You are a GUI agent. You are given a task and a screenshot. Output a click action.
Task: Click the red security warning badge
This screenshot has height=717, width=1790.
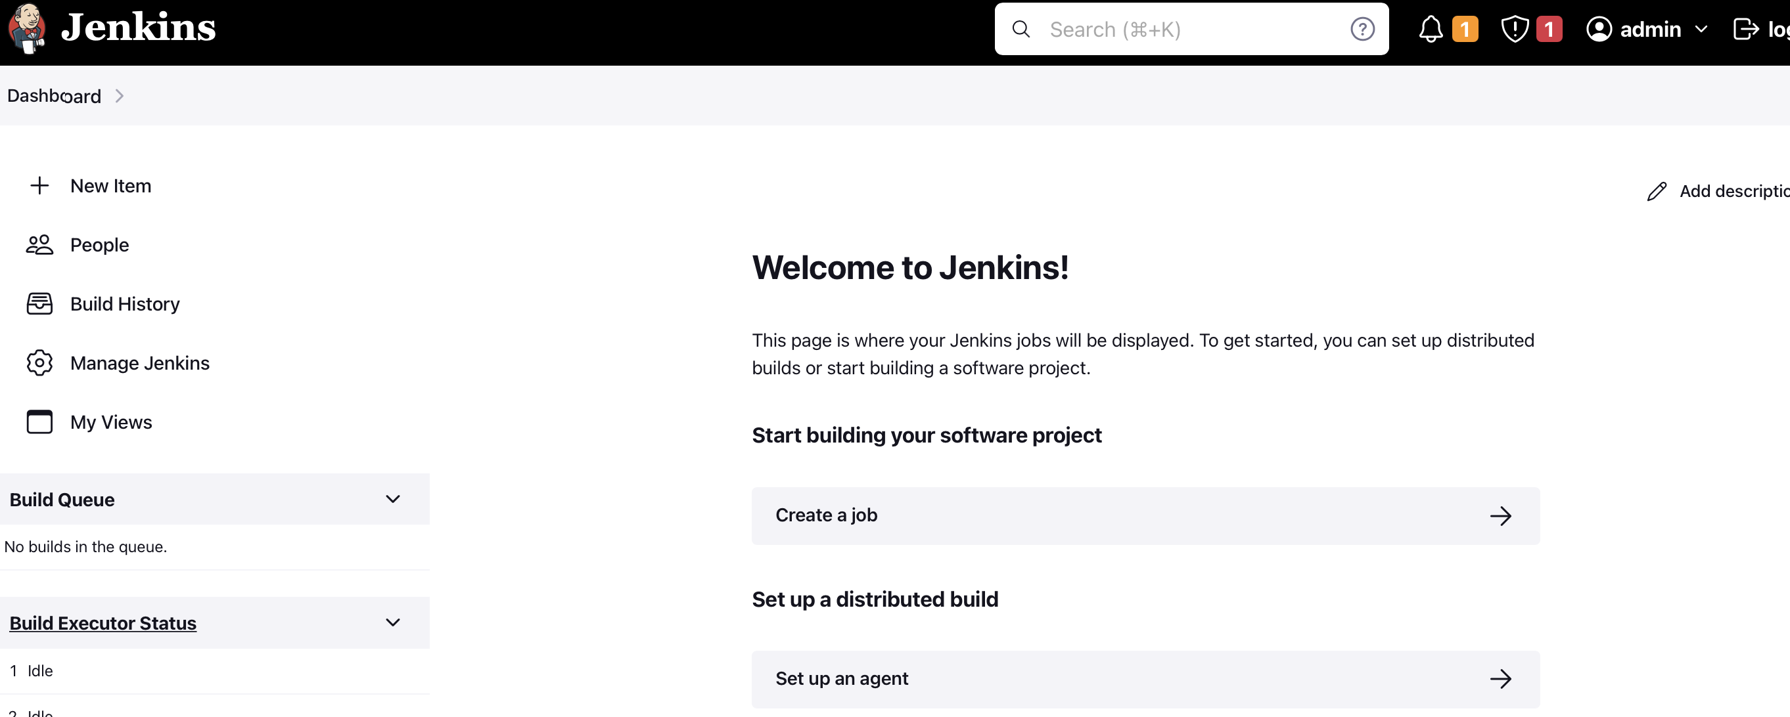pos(1549,29)
